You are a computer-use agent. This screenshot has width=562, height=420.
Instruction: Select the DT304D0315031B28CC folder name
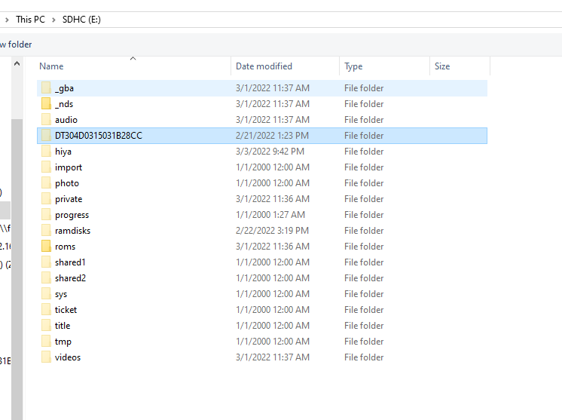[99, 136]
